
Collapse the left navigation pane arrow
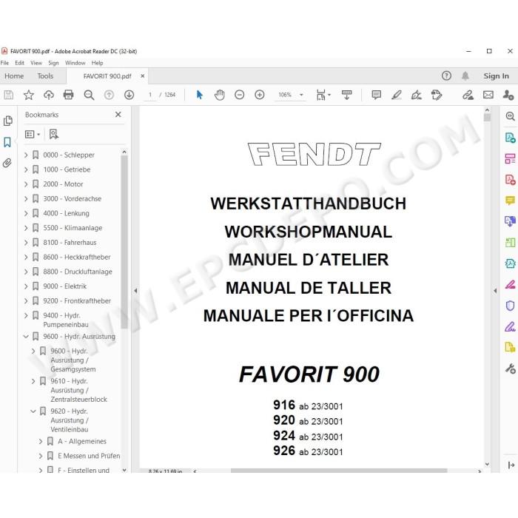[135, 291]
